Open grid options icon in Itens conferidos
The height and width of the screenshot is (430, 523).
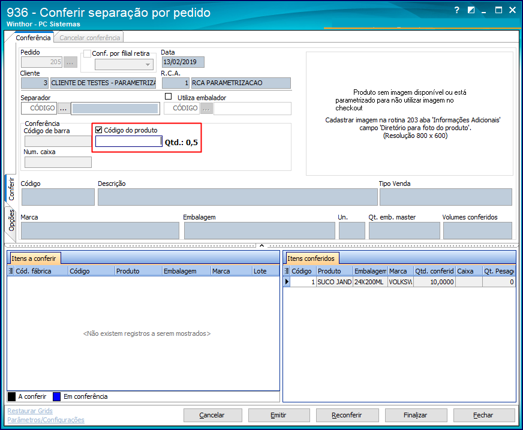(x=287, y=271)
